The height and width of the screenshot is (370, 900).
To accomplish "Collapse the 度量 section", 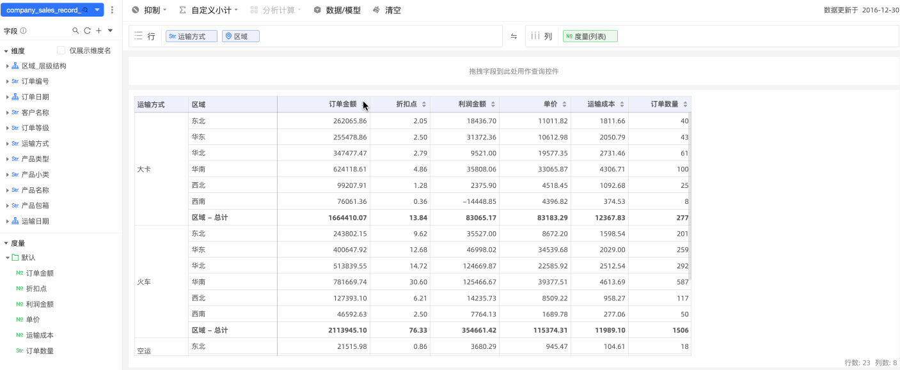I will point(6,243).
